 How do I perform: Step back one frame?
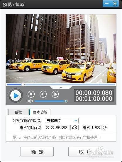coord(43,94)
